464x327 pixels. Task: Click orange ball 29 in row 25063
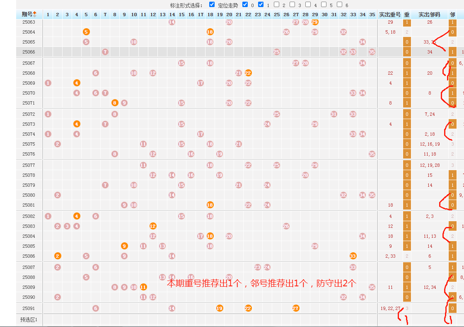click(x=315, y=22)
